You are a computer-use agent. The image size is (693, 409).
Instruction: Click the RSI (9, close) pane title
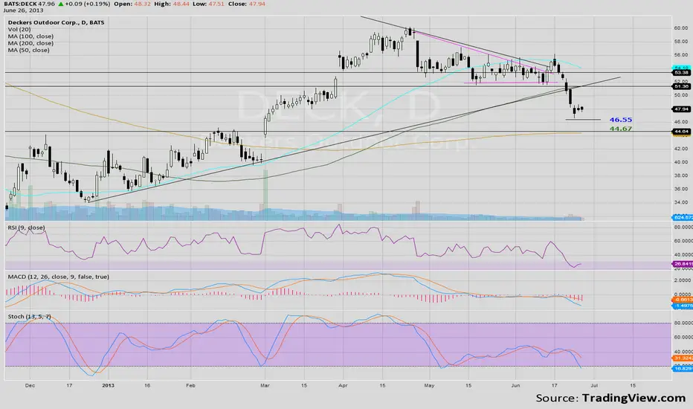[27, 228]
